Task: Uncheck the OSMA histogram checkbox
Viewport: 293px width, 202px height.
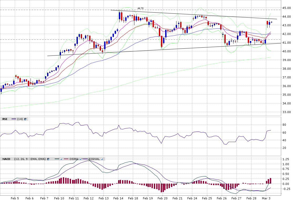Action: click(80, 159)
